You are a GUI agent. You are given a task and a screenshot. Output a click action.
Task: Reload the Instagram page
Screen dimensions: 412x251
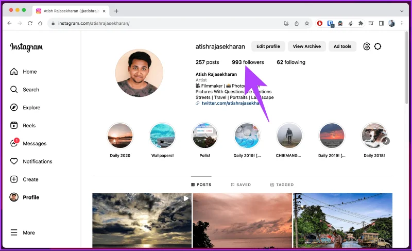pyautogui.click(x=30, y=23)
